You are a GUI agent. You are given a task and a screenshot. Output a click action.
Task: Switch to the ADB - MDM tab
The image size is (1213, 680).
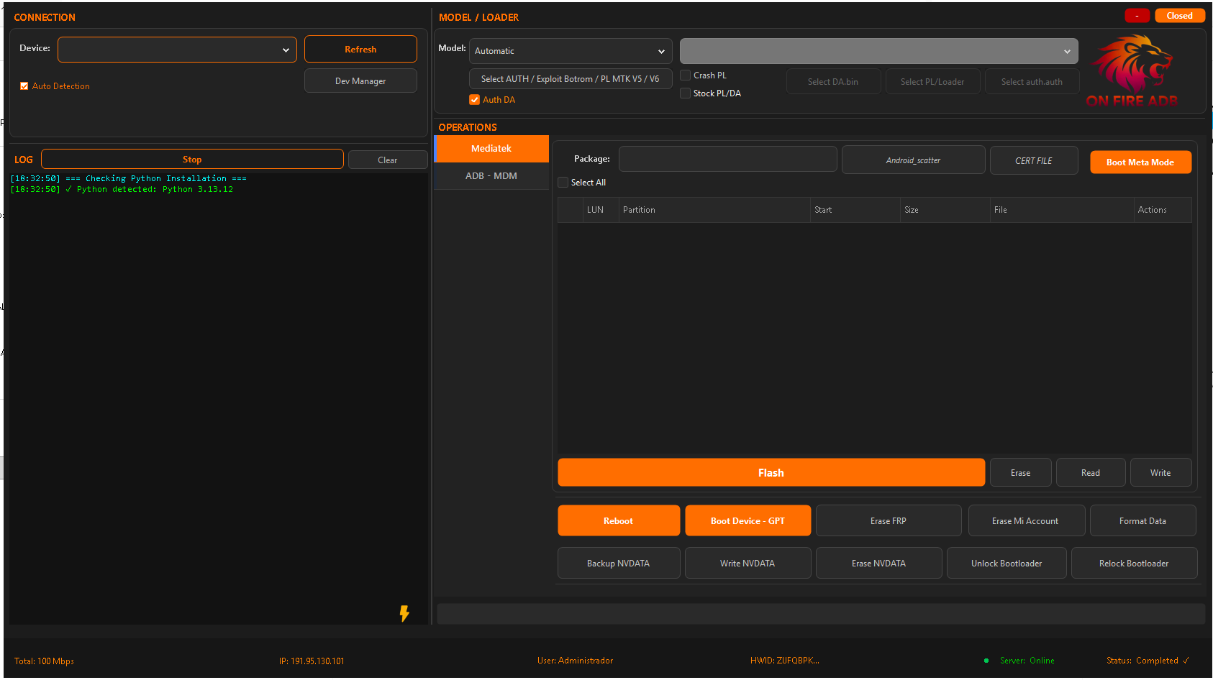491,176
